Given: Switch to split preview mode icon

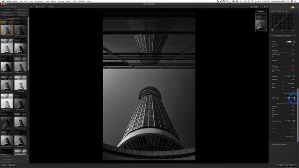Looking at the screenshot, I should point(40,7).
